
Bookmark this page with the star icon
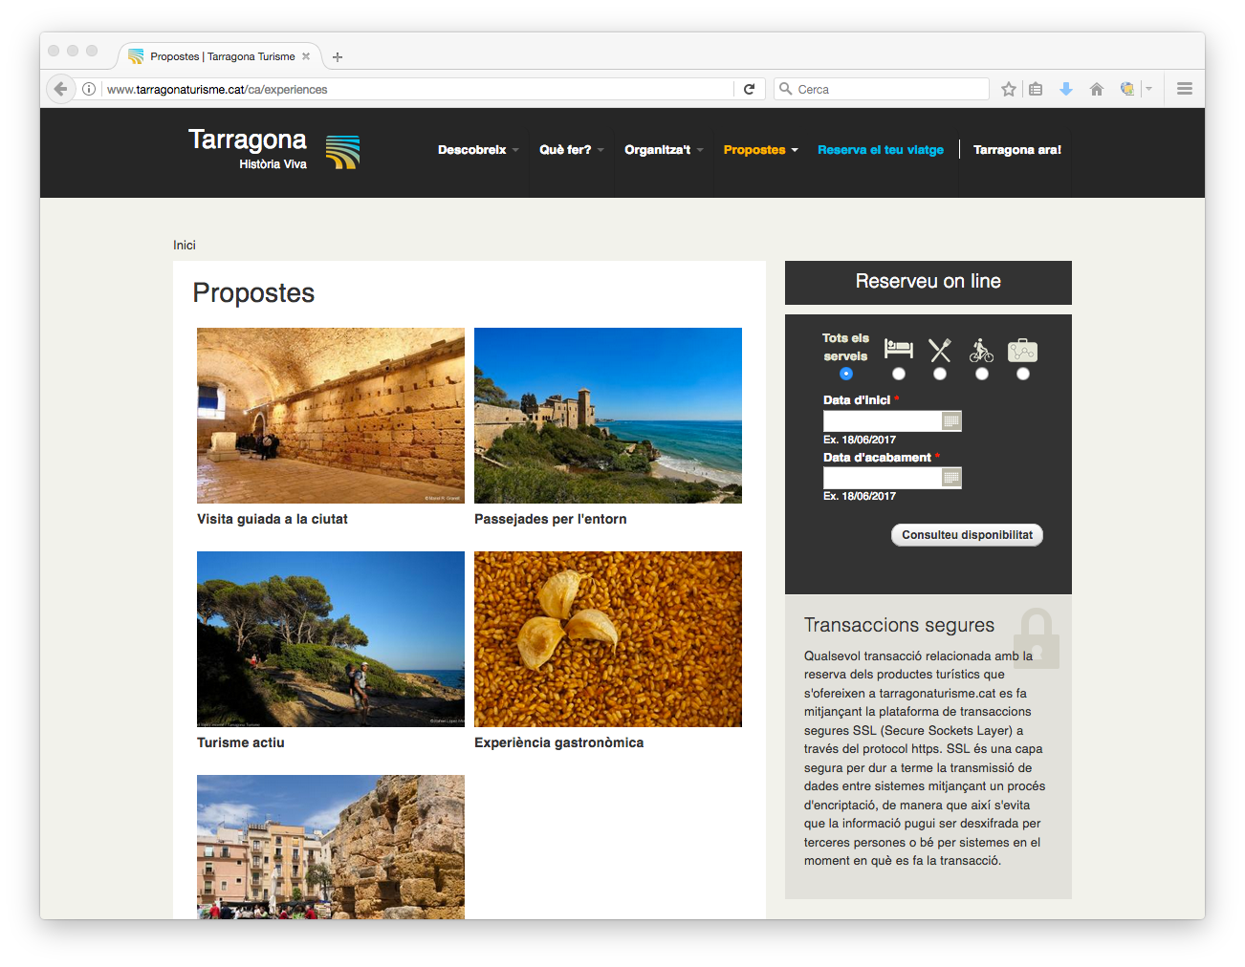[1008, 89]
